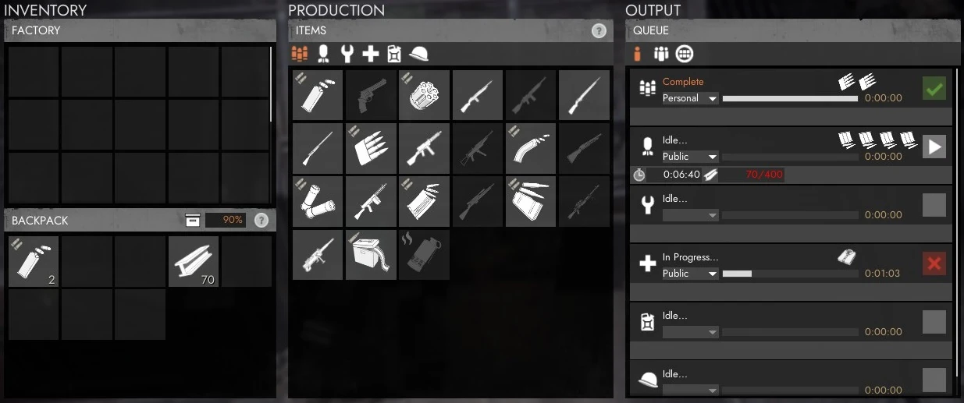This screenshot has width=964, height=403.
Task: Switch to the globe queue tab icon
Action: 685,54
